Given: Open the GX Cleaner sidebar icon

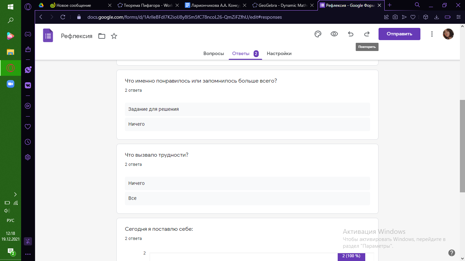Looking at the screenshot, I should [28, 50].
